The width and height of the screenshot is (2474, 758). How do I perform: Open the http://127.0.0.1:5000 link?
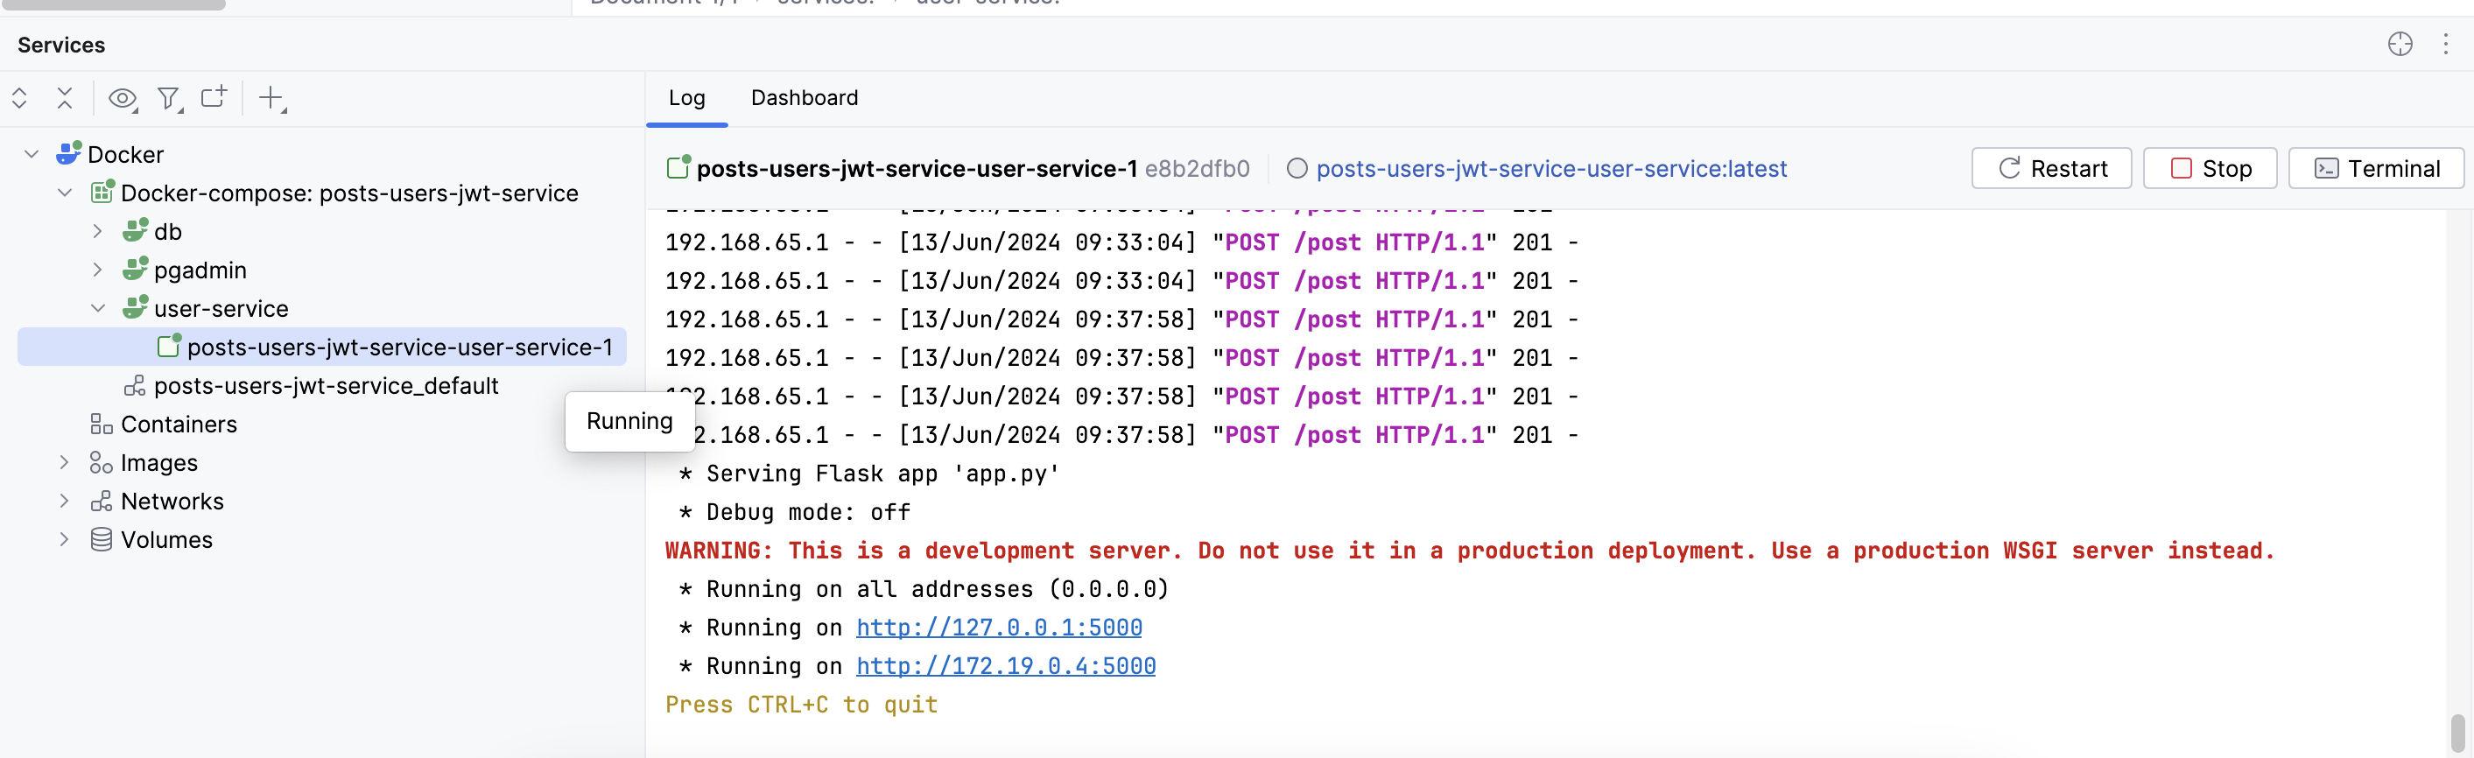999,628
